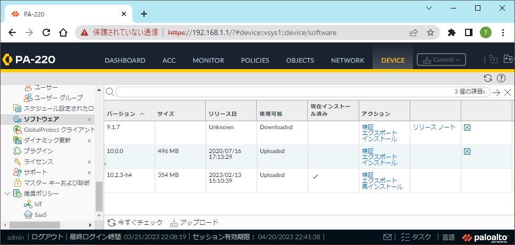Image resolution: width=515 pixels, height=245 pixels.
Task: Click the PA-220 logo icon
Action: (7, 60)
